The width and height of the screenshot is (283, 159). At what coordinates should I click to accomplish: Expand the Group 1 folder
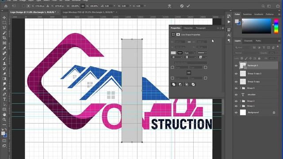(241, 106)
